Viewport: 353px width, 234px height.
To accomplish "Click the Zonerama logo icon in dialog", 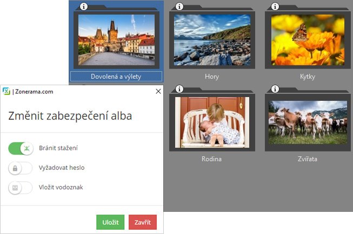I will 6,91.
